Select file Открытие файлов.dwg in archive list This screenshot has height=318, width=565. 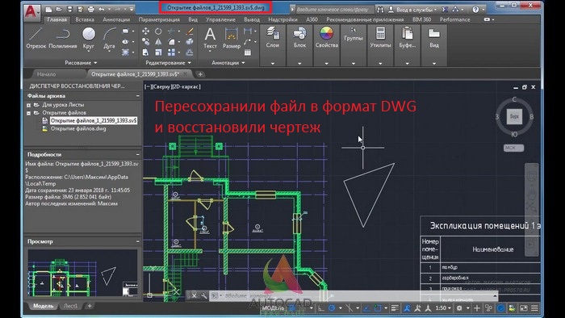click(x=78, y=128)
